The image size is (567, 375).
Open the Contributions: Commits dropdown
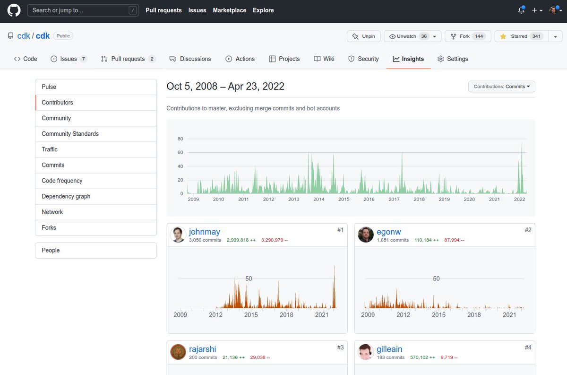[x=501, y=87]
